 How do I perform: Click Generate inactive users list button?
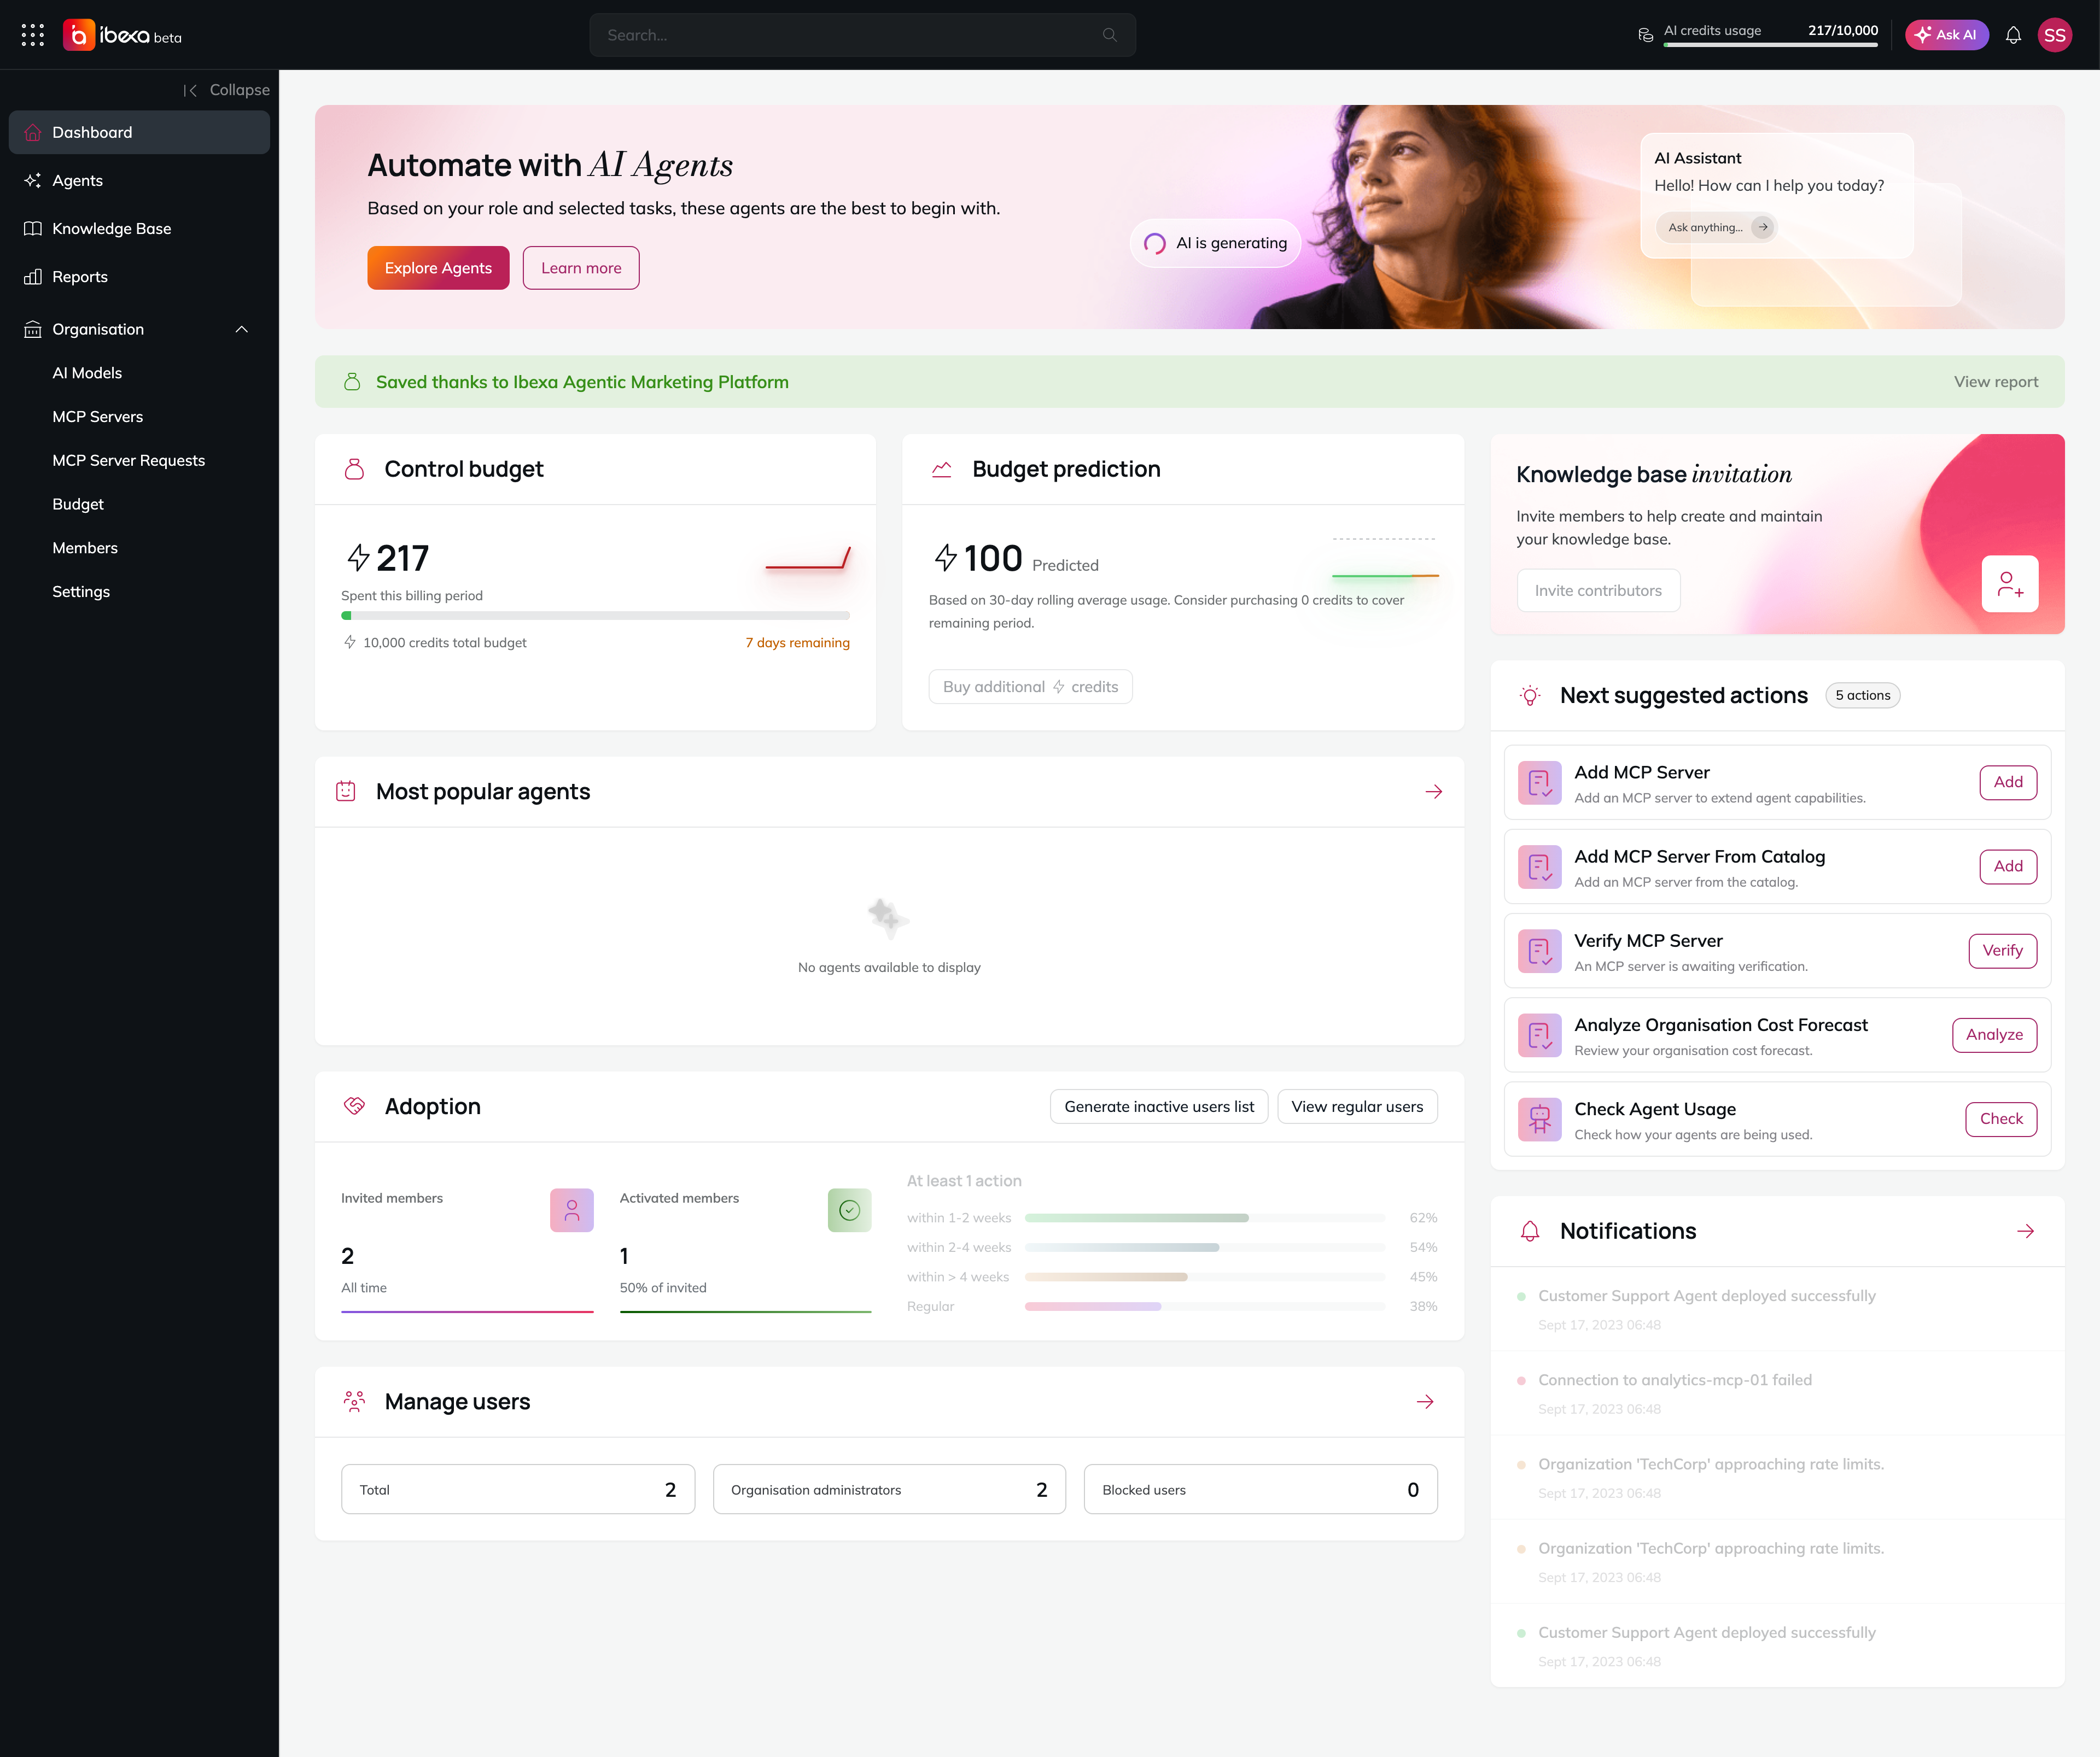(x=1159, y=1106)
